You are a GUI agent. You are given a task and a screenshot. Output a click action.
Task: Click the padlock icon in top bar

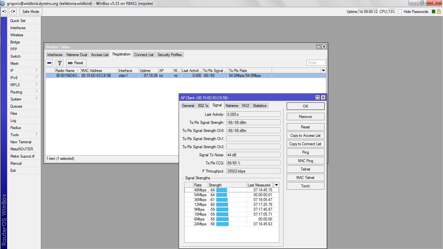(x=438, y=12)
